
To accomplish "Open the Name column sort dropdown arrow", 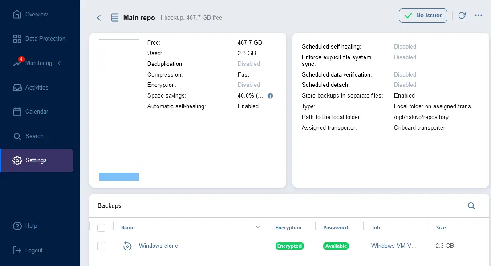I will (258, 228).
